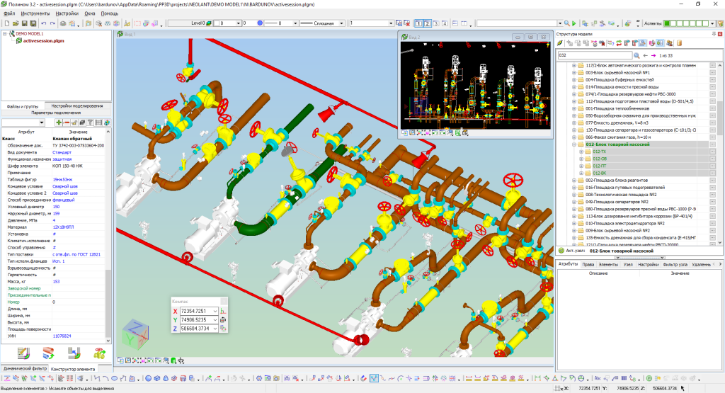Toggle the second aspect box

[x=673, y=23]
